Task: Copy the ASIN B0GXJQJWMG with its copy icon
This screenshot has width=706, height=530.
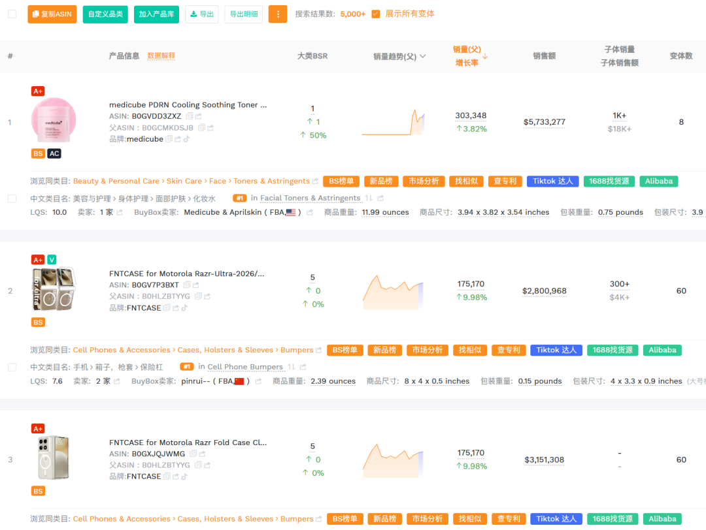Action: coord(193,454)
